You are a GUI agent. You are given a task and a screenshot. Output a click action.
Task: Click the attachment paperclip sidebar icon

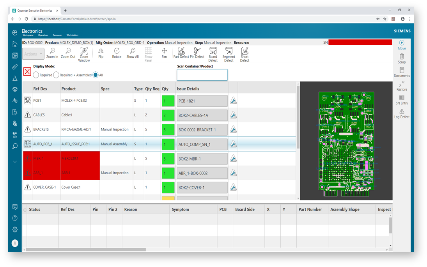point(15,67)
